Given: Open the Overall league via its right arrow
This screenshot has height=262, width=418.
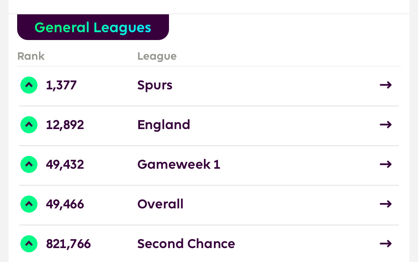Looking at the screenshot, I should tap(386, 204).
